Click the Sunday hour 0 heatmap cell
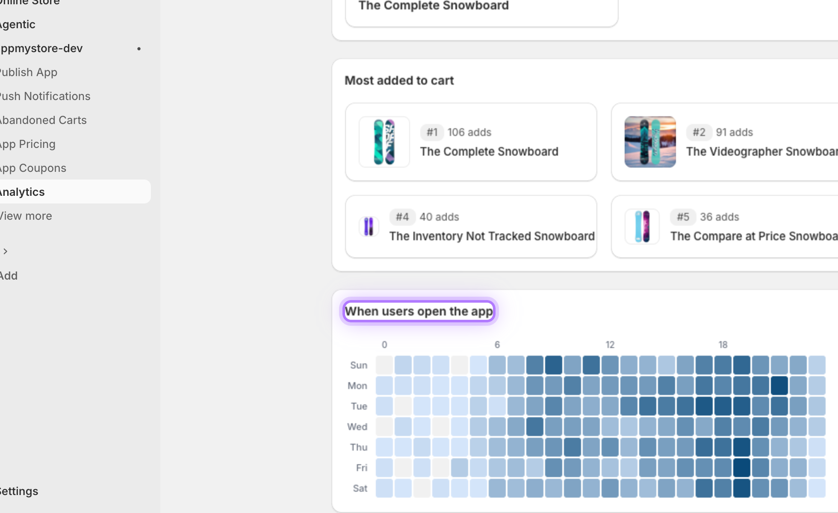Image resolution: width=838 pixels, height=513 pixels. [x=384, y=365]
